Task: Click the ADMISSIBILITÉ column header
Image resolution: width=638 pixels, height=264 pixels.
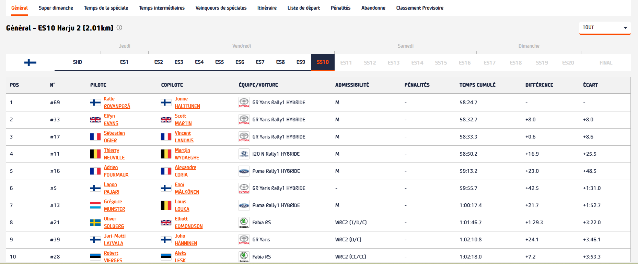Action: click(x=352, y=85)
